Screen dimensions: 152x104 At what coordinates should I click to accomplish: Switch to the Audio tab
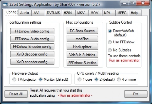pos(25,13)
